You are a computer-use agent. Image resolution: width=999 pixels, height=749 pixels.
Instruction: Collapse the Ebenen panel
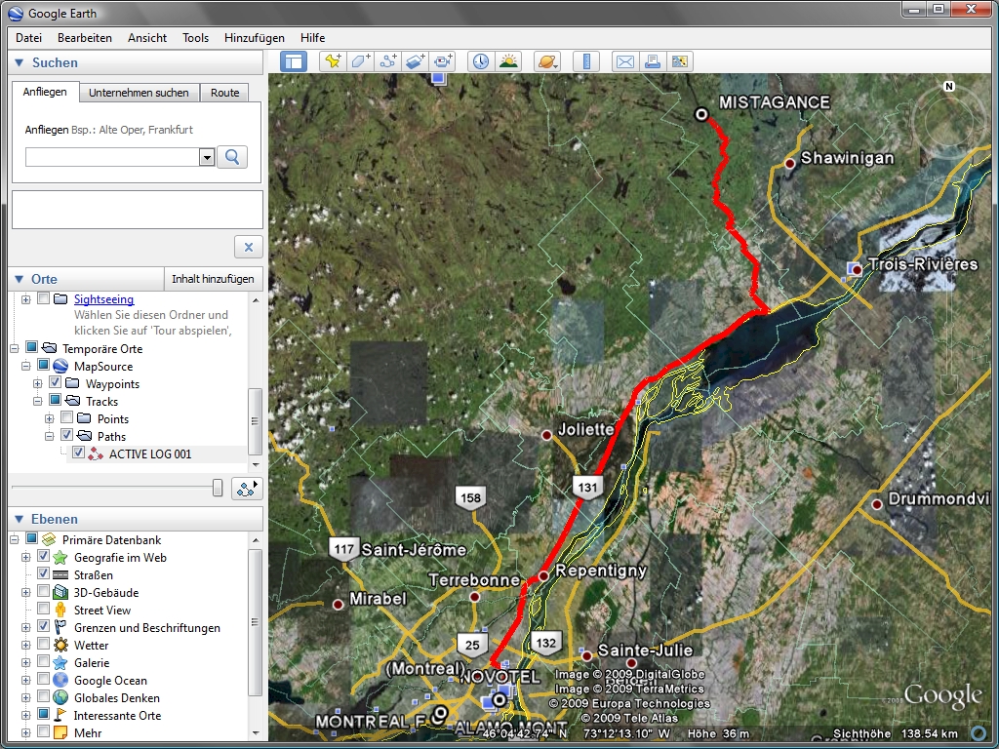point(20,519)
